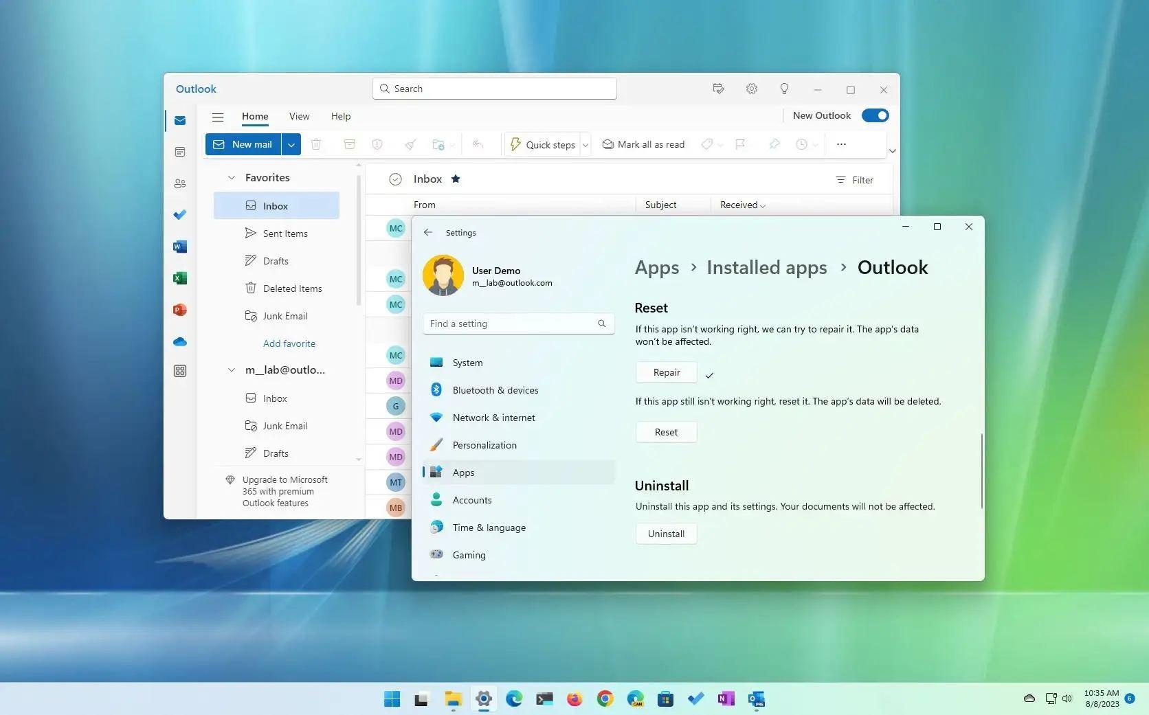Click the lightbulb tips icon
Viewport: 1149px width, 715px height.
pyautogui.click(x=784, y=89)
